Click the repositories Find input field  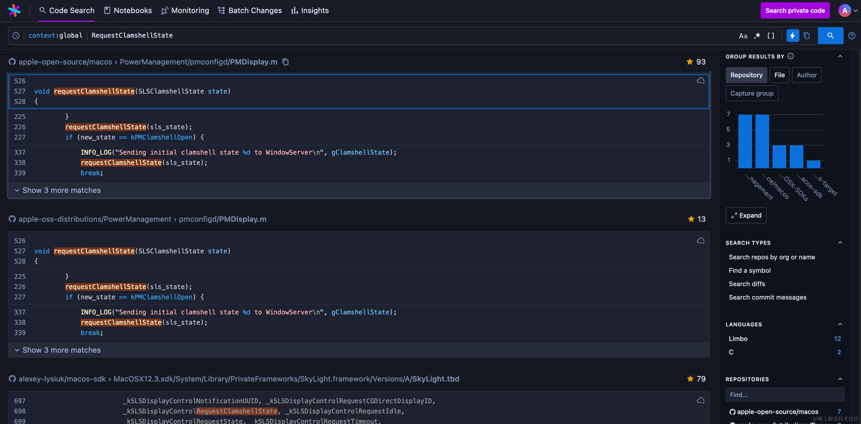tap(785, 395)
